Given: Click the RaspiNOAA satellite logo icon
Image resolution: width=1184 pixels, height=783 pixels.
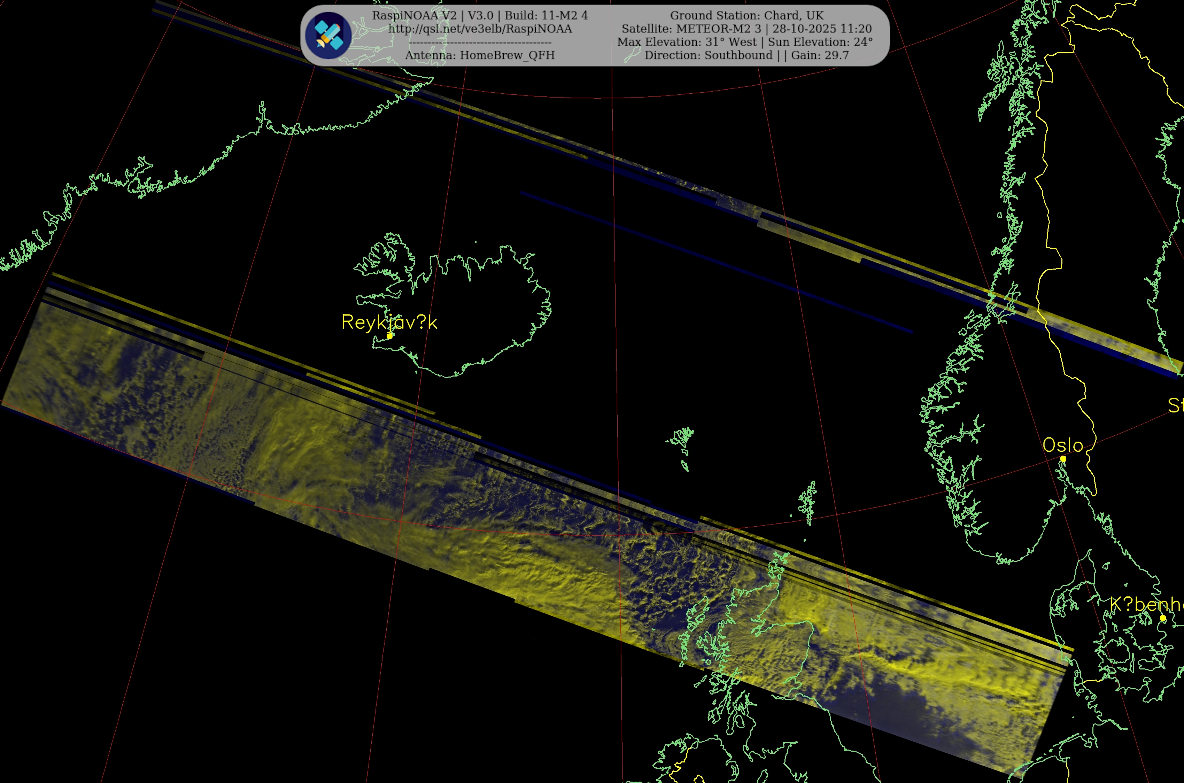Looking at the screenshot, I should [328, 36].
